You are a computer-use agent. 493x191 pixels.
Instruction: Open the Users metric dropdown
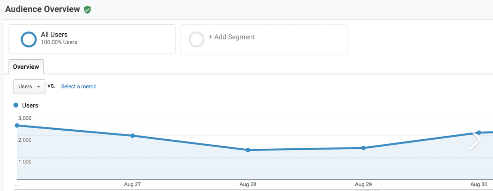tap(29, 86)
